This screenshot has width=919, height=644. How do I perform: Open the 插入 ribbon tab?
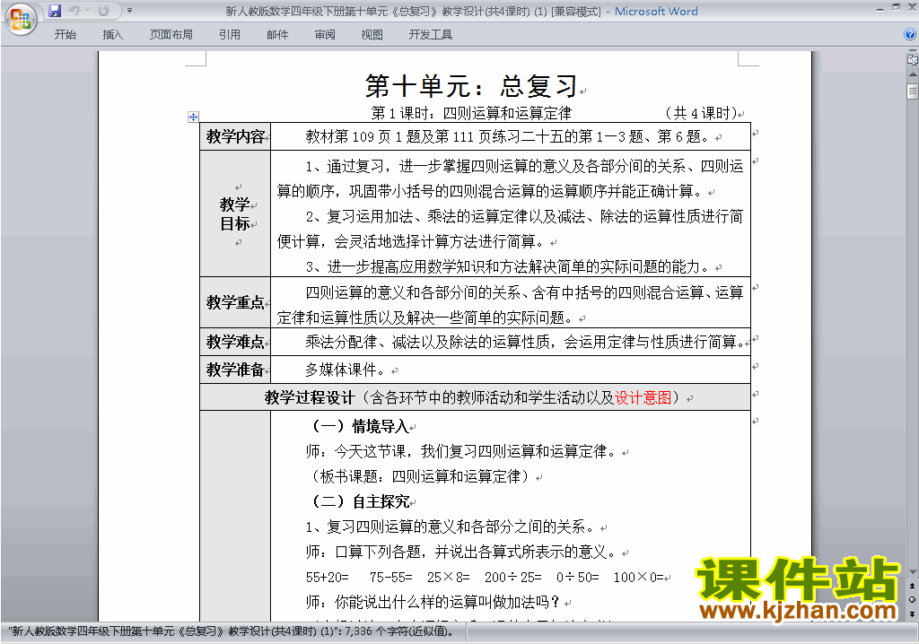coord(112,35)
